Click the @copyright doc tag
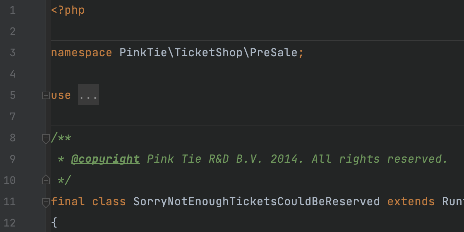 (105, 159)
